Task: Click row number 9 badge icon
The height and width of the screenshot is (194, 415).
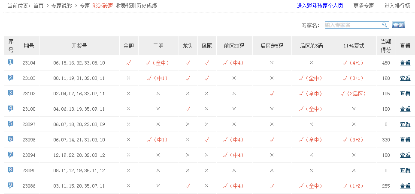Action: pos(11,185)
